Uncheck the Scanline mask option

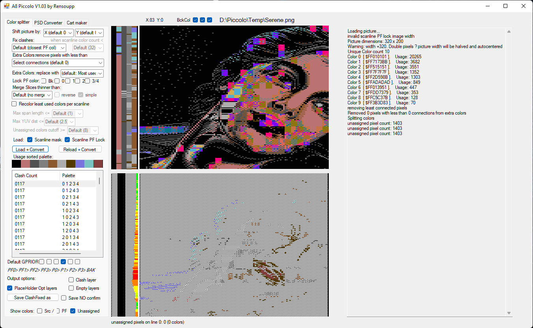click(x=30, y=140)
